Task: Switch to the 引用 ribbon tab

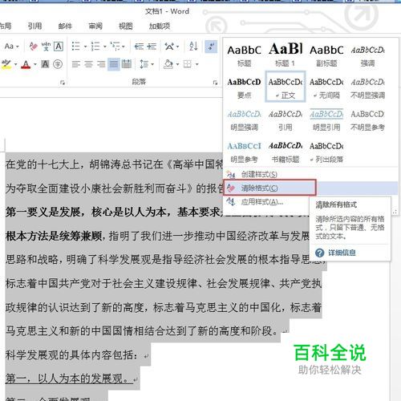Action: point(35,26)
